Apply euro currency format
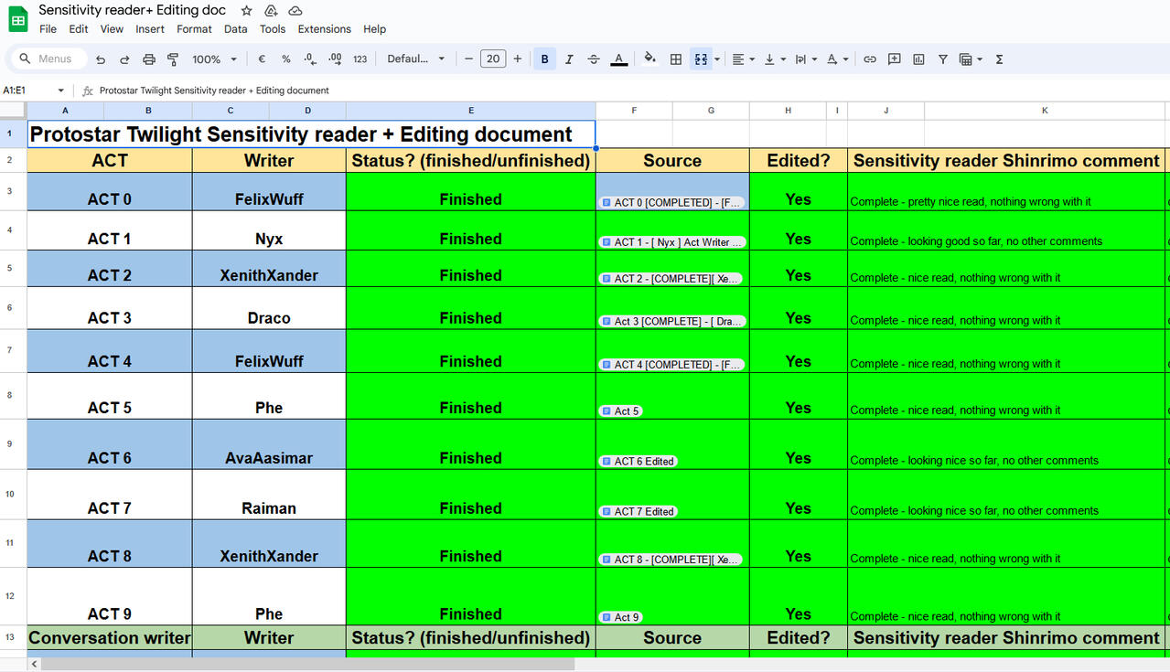The width and height of the screenshot is (1170, 672). pos(261,59)
